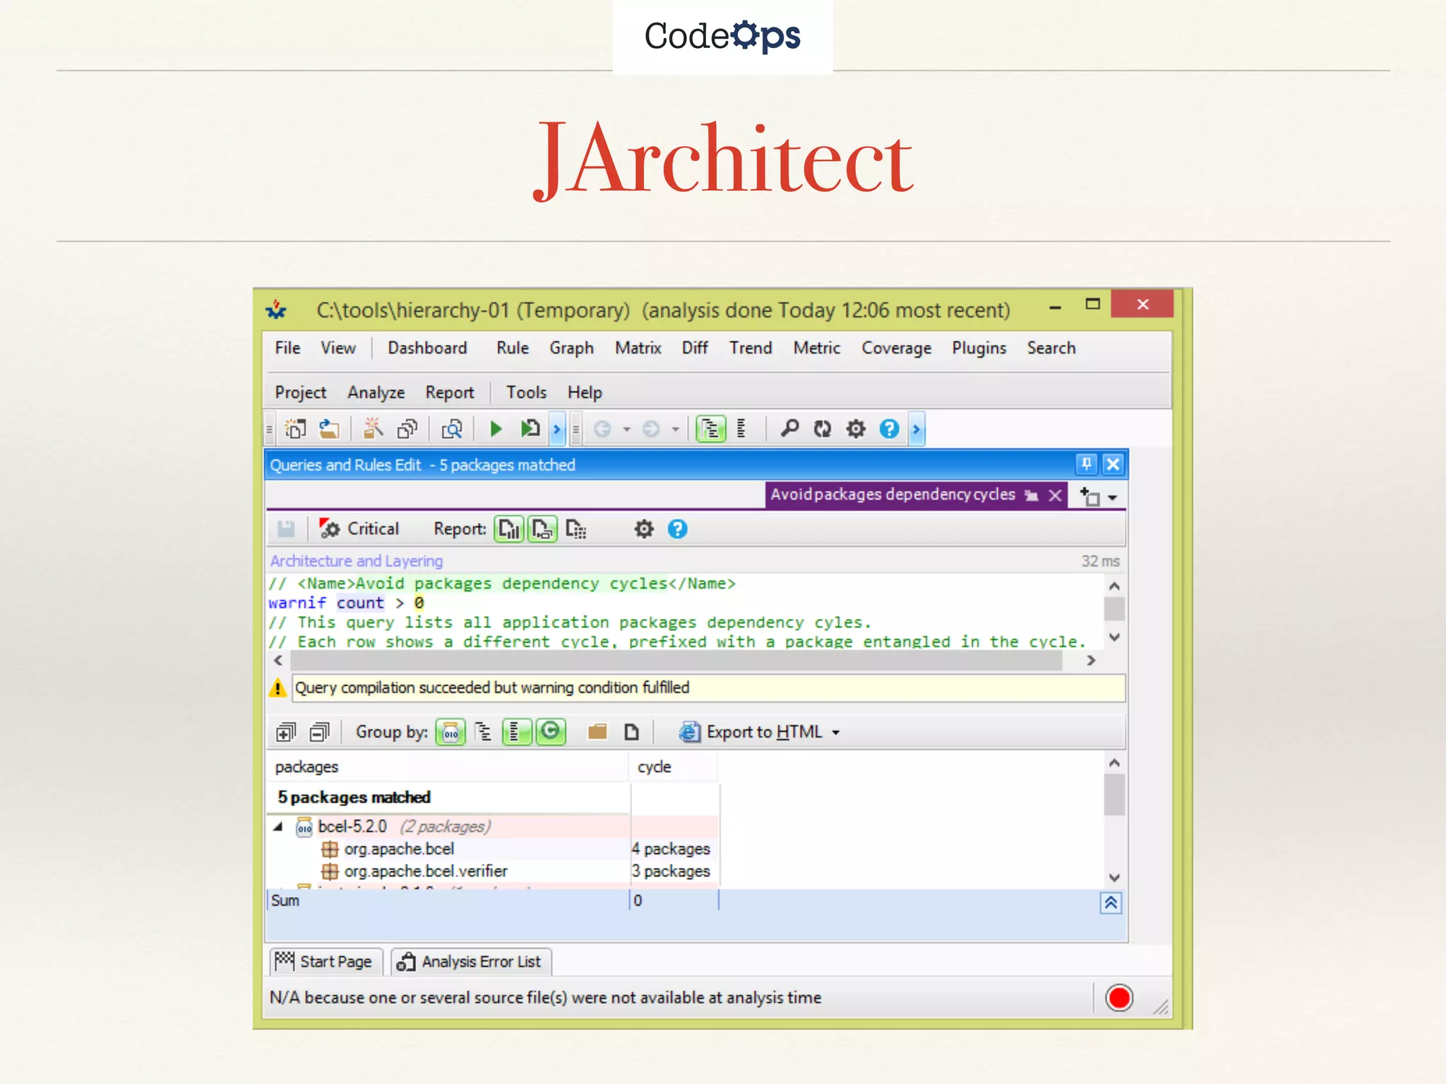1446x1084 pixels.
Task: Toggle the Critical rule flag
Action: coord(359,529)
